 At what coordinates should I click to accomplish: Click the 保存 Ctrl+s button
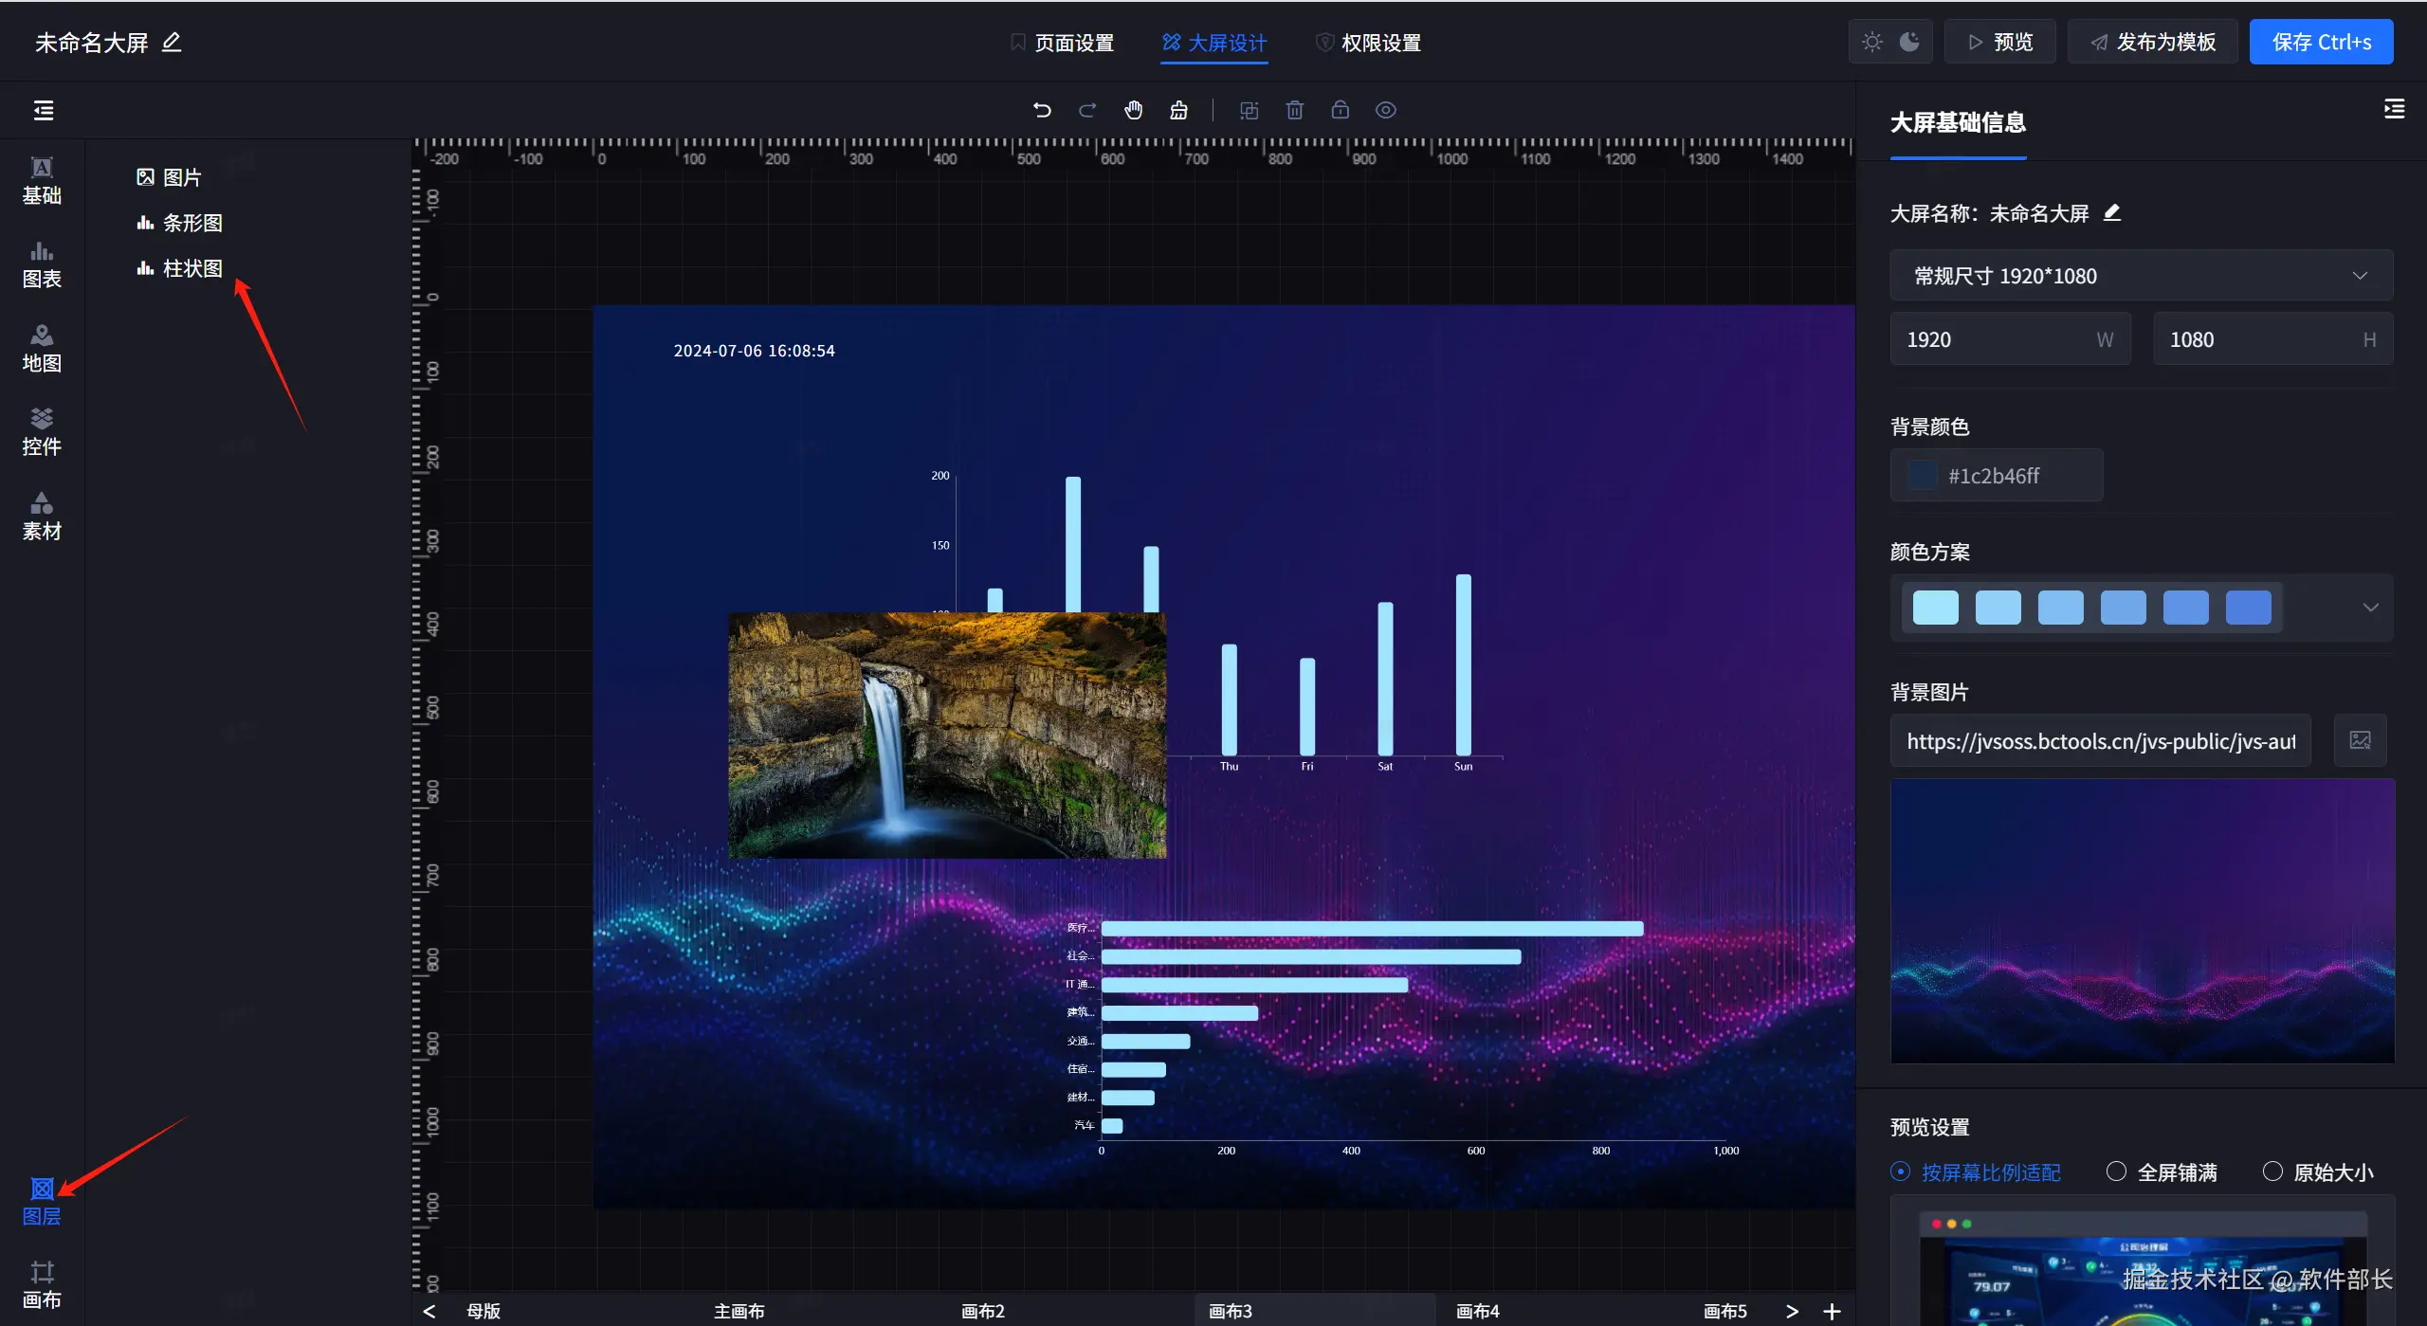[2321, 43]
